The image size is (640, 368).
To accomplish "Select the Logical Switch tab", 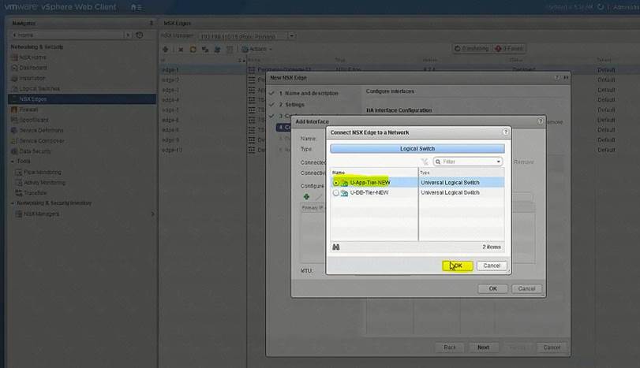I will 417,148.
